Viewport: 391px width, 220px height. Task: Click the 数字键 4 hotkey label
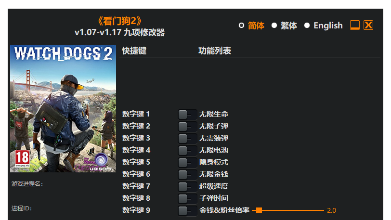point(136,150)
